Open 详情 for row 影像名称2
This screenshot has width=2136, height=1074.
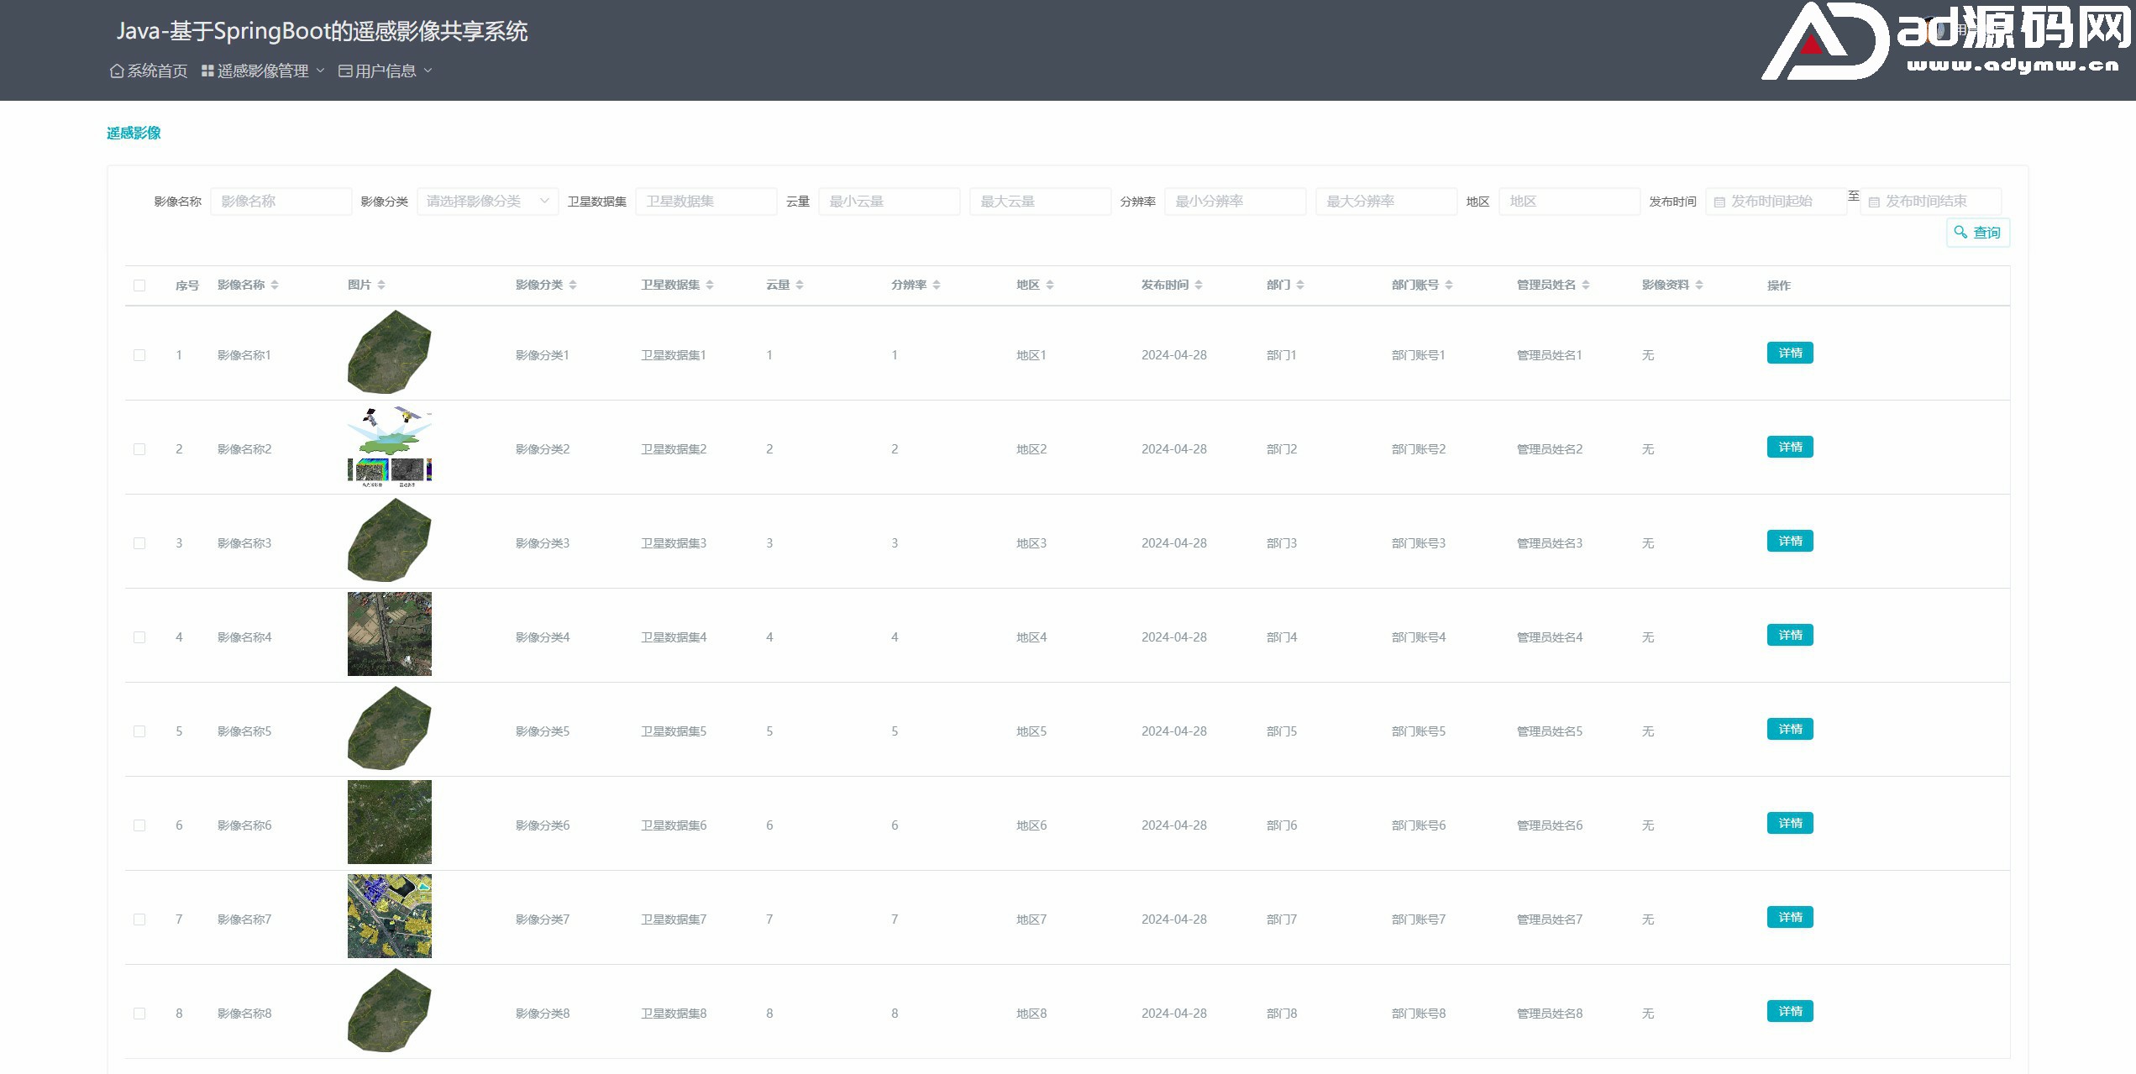(x=1789, y=448)
